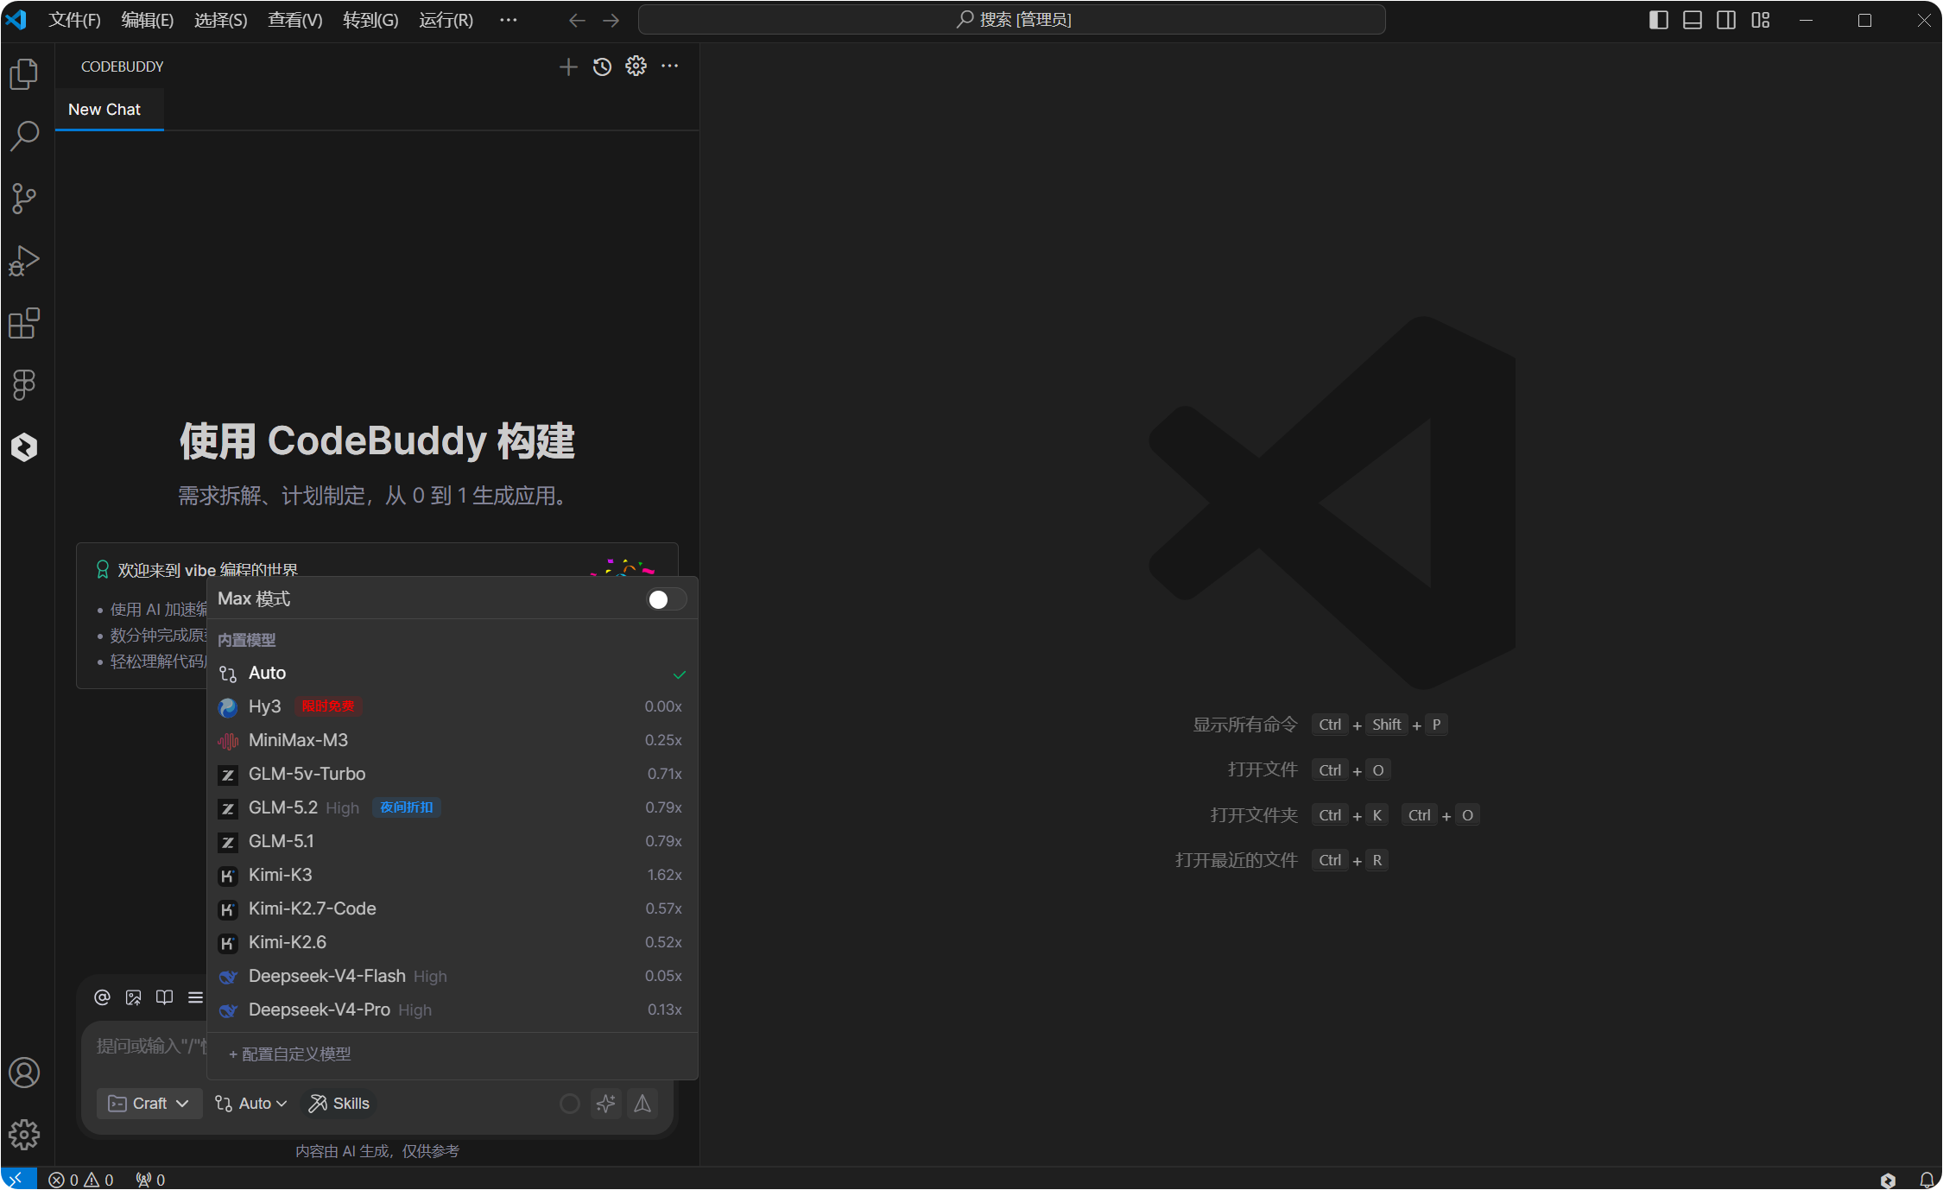The width and height of the screenshot is (1943, 1190).
Task: Select the Kimi-K3 model
Action: (x=453, y=876)
